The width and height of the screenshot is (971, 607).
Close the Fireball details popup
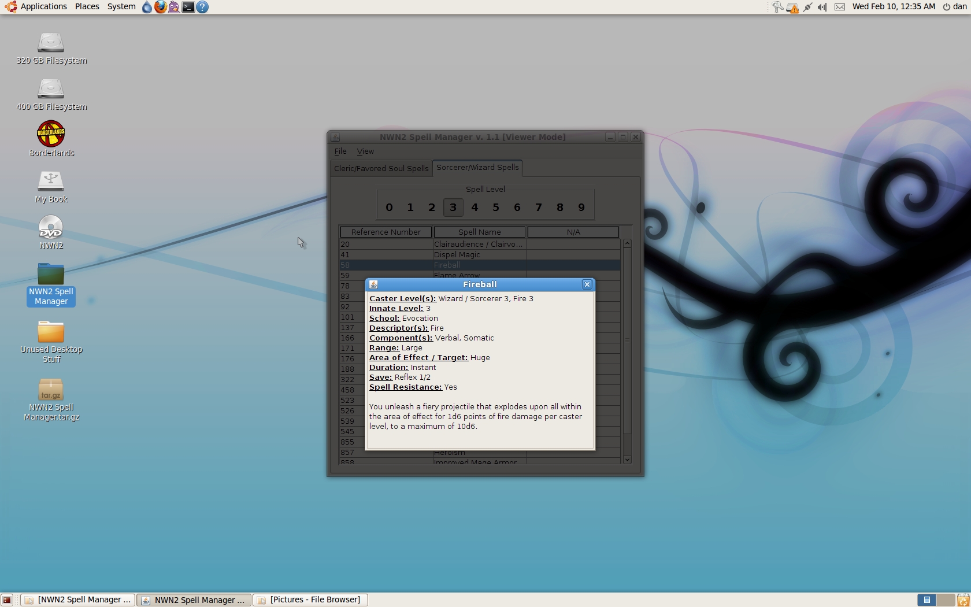(x=587, y=284)
